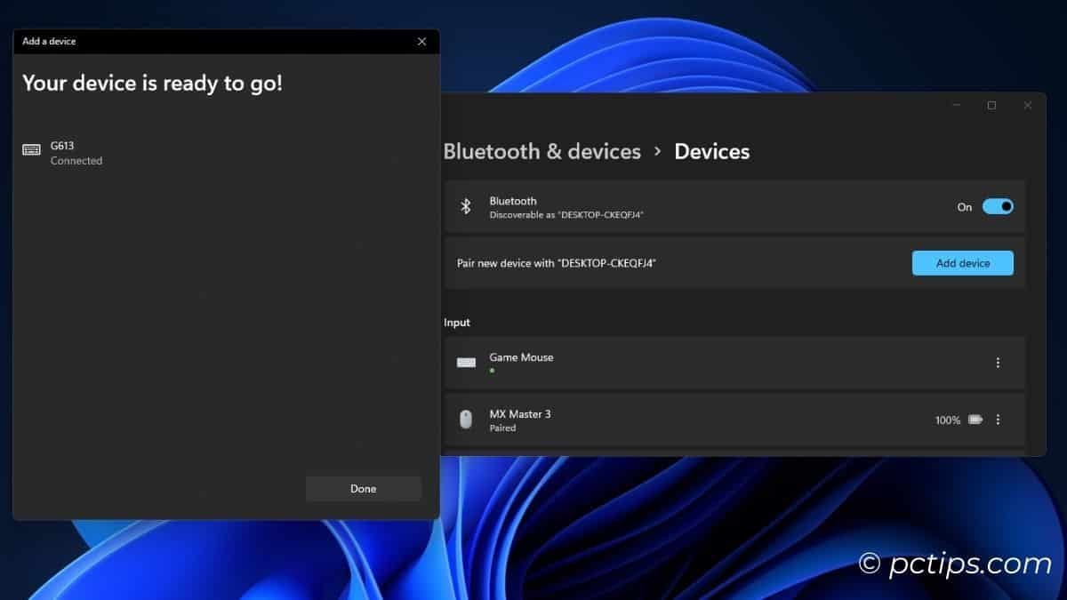This screenshot has width=1067, height=600.
Task: Select the Game Mouse device row label
Action: click(x=521, y=357)
